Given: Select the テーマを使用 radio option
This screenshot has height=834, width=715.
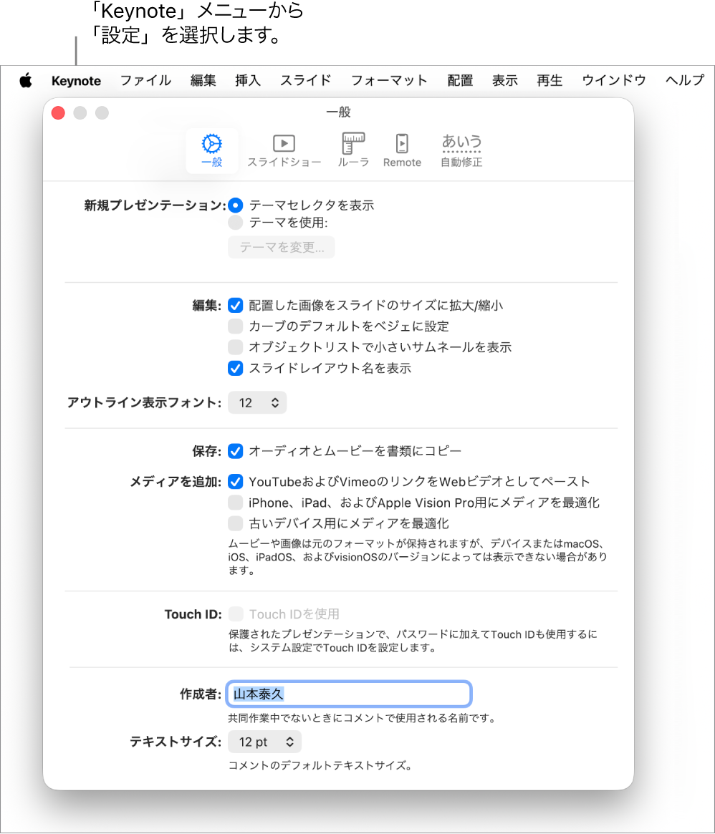Looking at the screenshot, I should [235, 222].
